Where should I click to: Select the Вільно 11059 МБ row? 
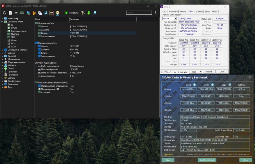(x=85, y=33)
